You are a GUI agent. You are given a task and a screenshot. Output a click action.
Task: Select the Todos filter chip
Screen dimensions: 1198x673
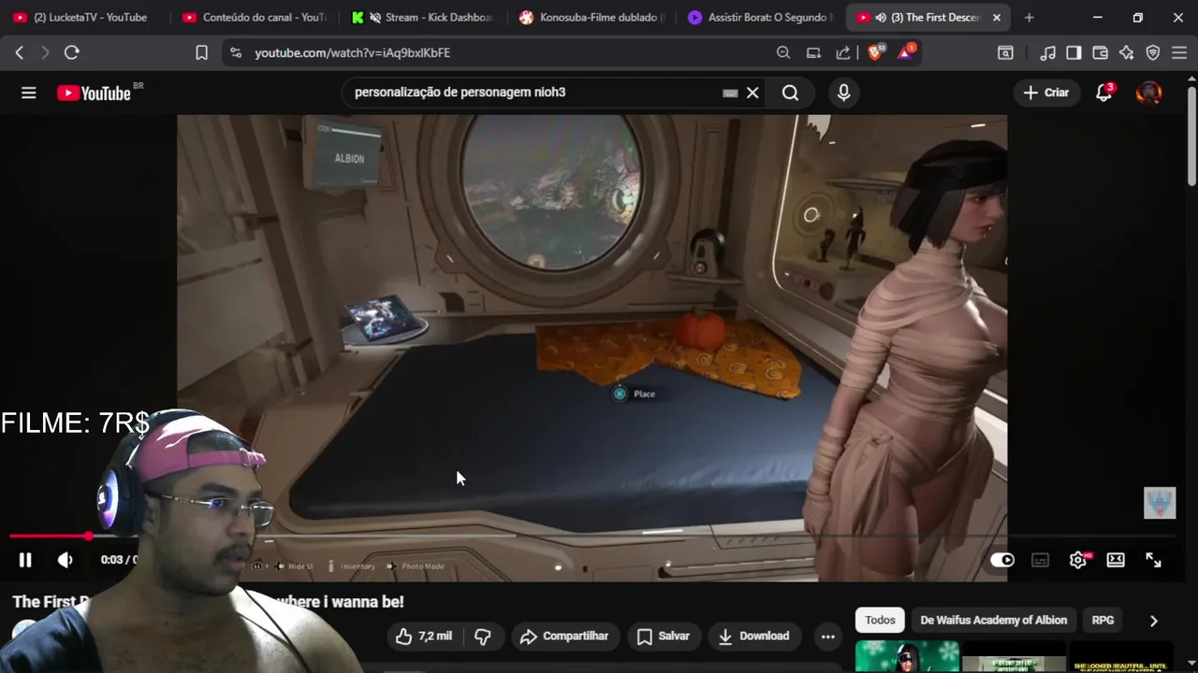tap(880, 620)
